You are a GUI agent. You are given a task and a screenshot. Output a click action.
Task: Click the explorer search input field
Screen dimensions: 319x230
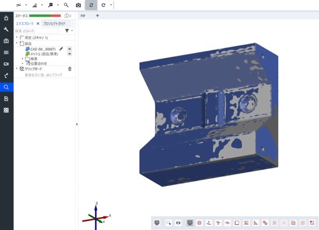[36, 31]
